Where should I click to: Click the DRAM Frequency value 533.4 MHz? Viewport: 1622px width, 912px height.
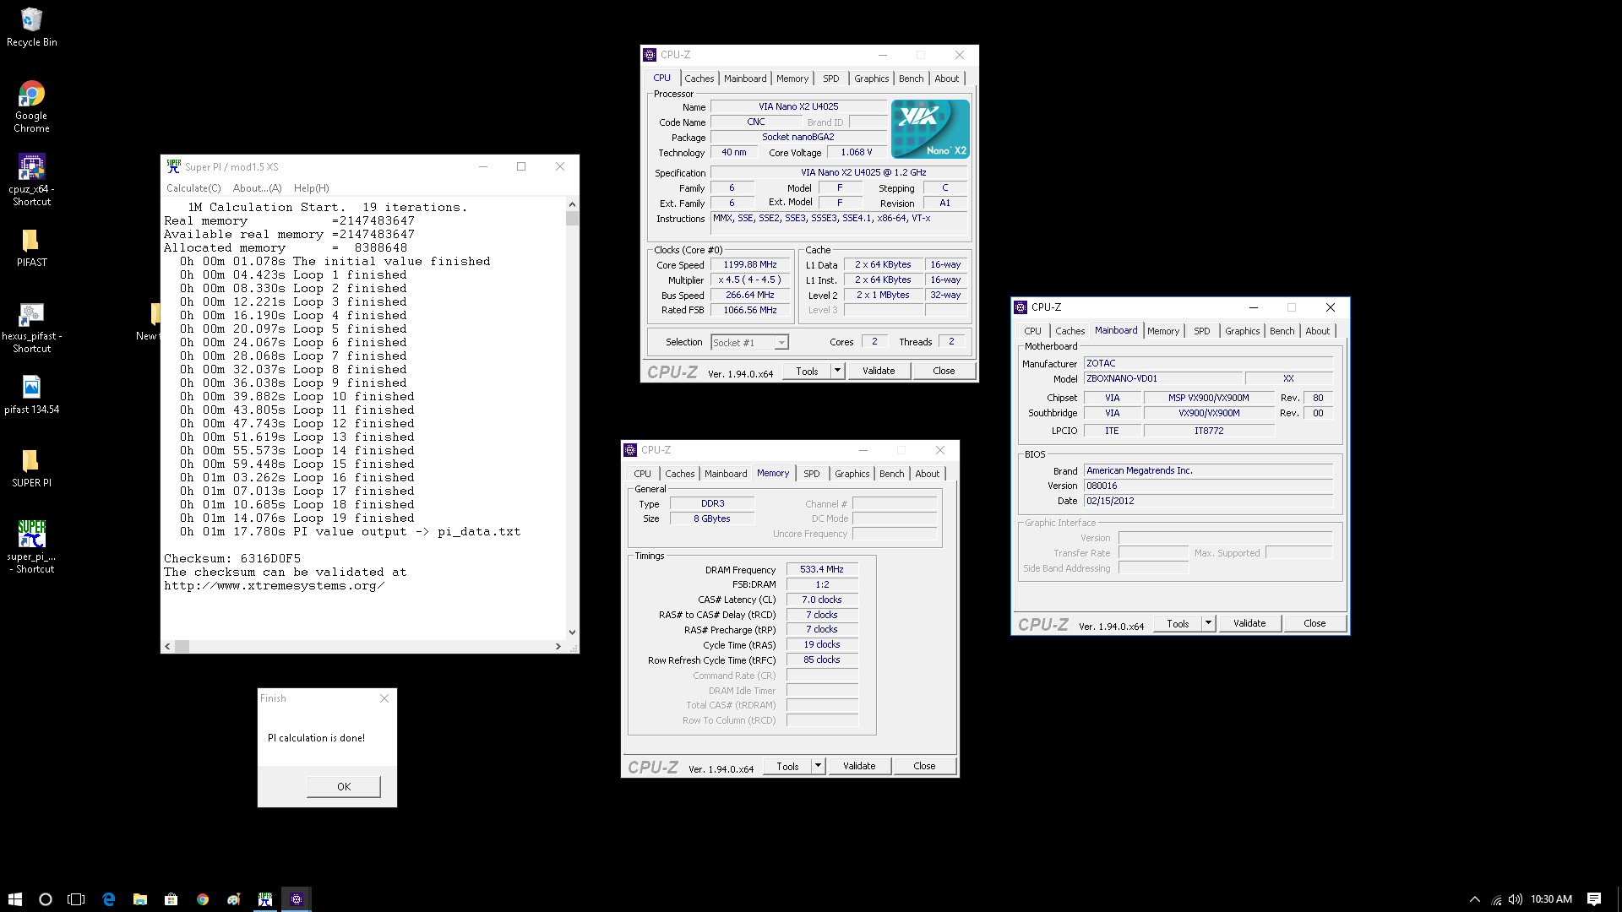point(822,569)
